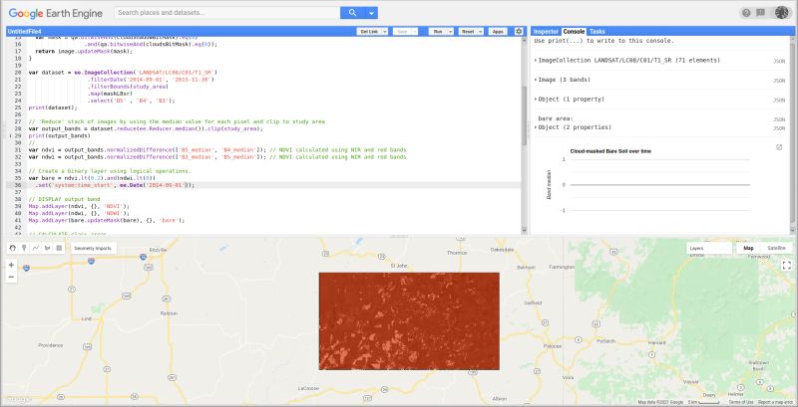Expand the Object (1 property) entry

(536, 99)
